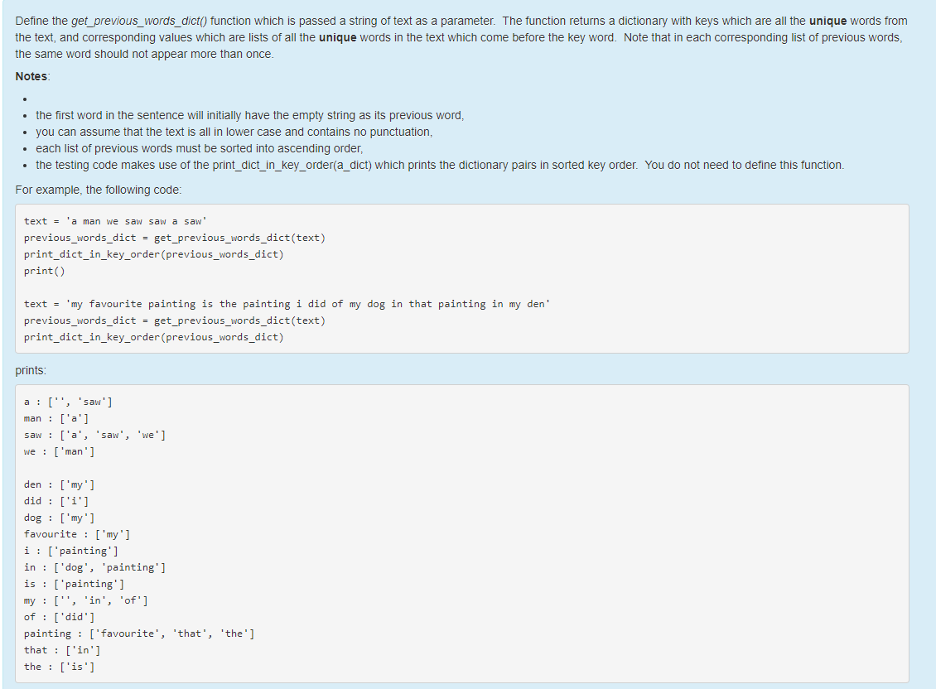Click the Notes heading

pos(30,76)
